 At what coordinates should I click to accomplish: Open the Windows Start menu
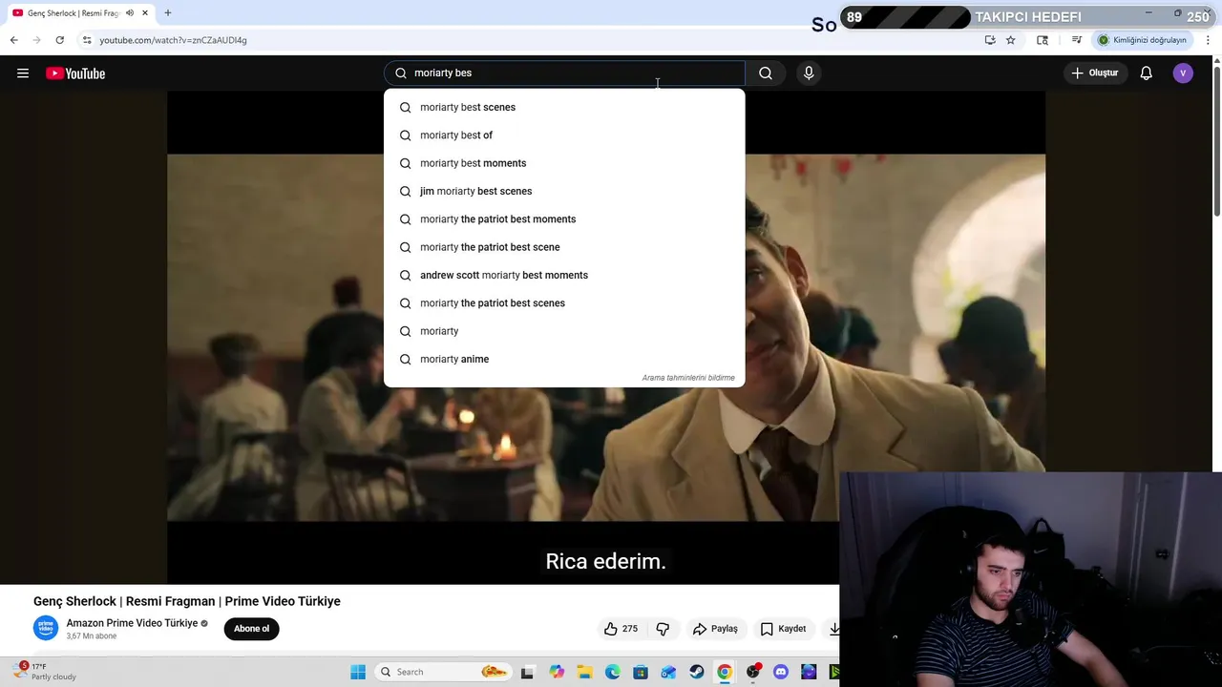[358, 672]
